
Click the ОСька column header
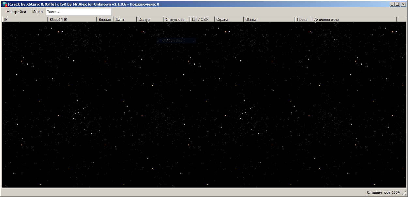tap(269, 20)
